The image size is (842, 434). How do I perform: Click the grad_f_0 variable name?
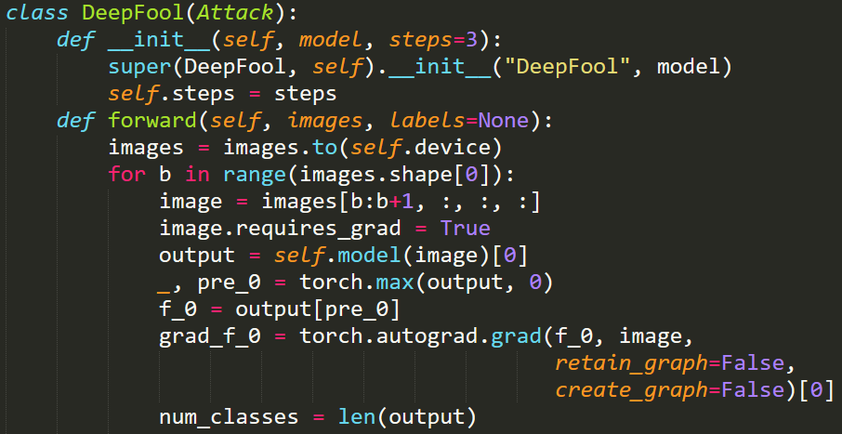(210, 336)
